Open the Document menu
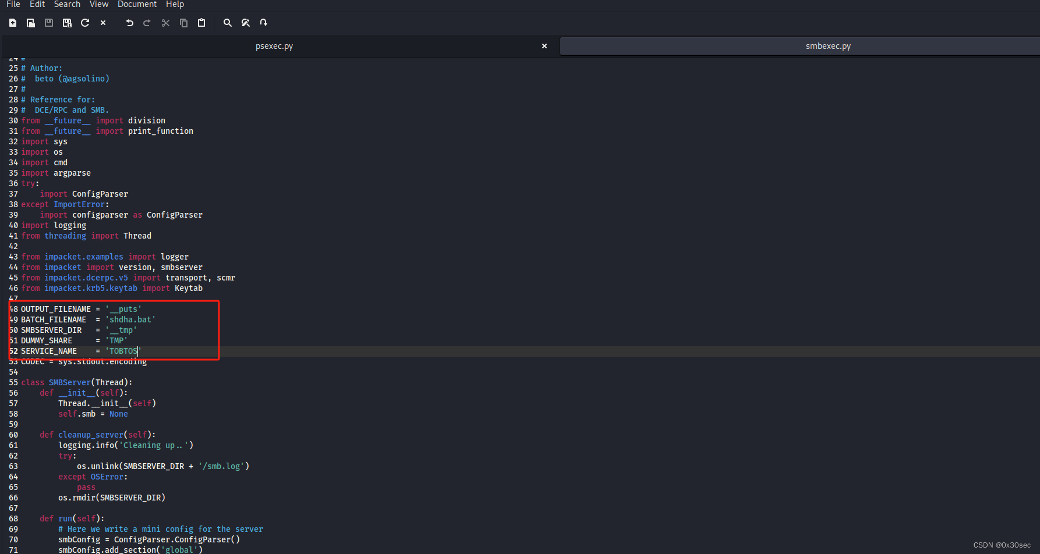The width and height of the screenshot is (1040, 554). 137,4
